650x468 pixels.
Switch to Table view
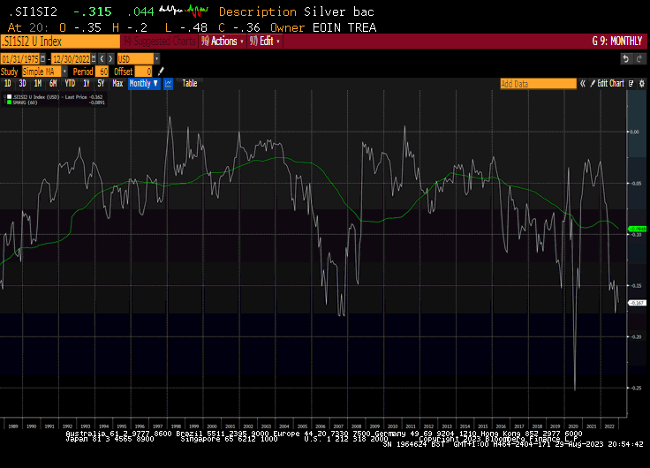[x=190, y=83]
